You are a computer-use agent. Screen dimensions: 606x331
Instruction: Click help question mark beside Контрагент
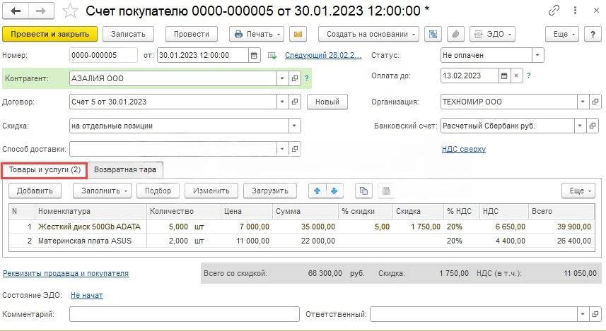coord(306,78)
